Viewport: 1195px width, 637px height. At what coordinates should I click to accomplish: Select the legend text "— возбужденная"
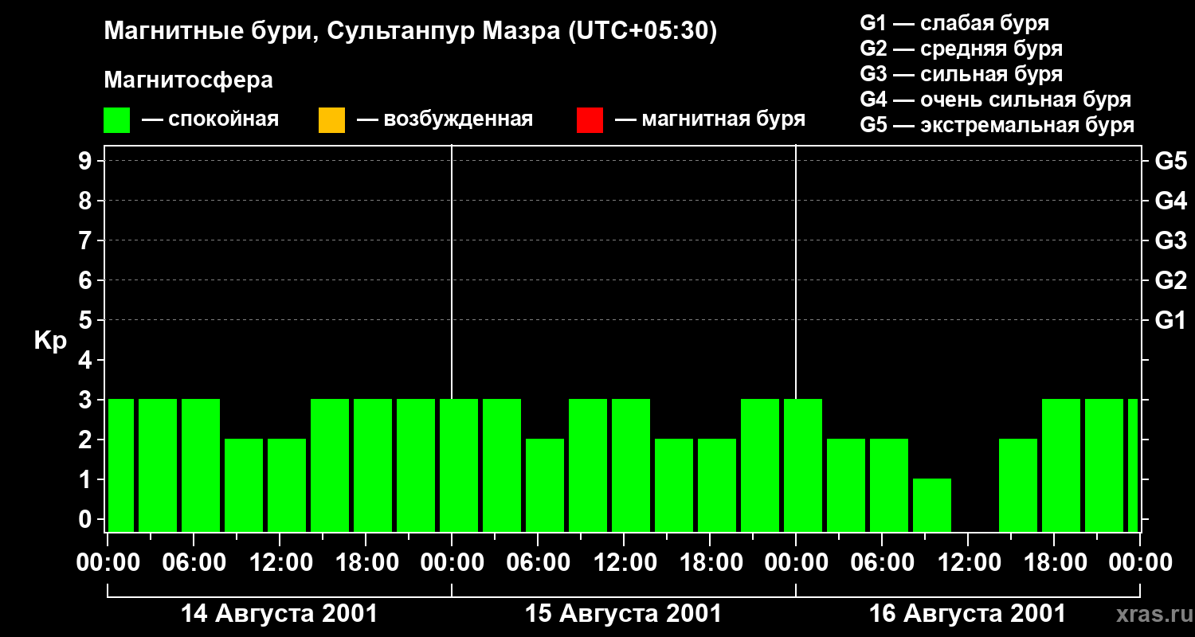point(445,119)
